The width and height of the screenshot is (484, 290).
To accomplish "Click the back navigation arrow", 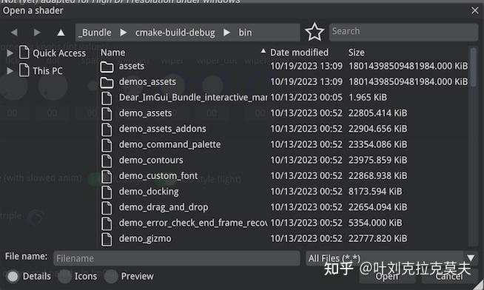I will tap(14, 32).
